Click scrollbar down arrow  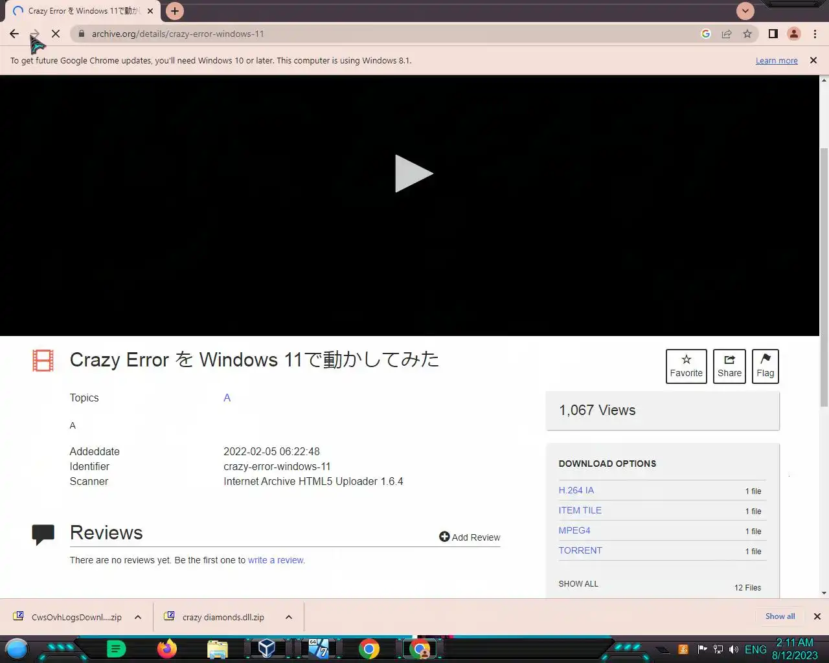(824, 592)
